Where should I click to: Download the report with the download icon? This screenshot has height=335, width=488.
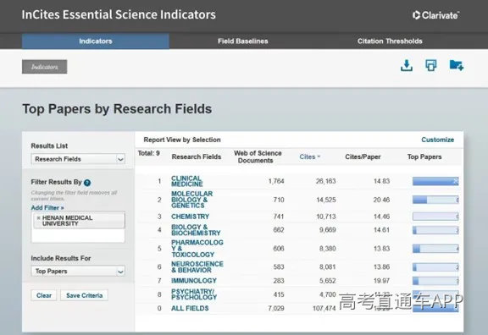coord(407,66)
